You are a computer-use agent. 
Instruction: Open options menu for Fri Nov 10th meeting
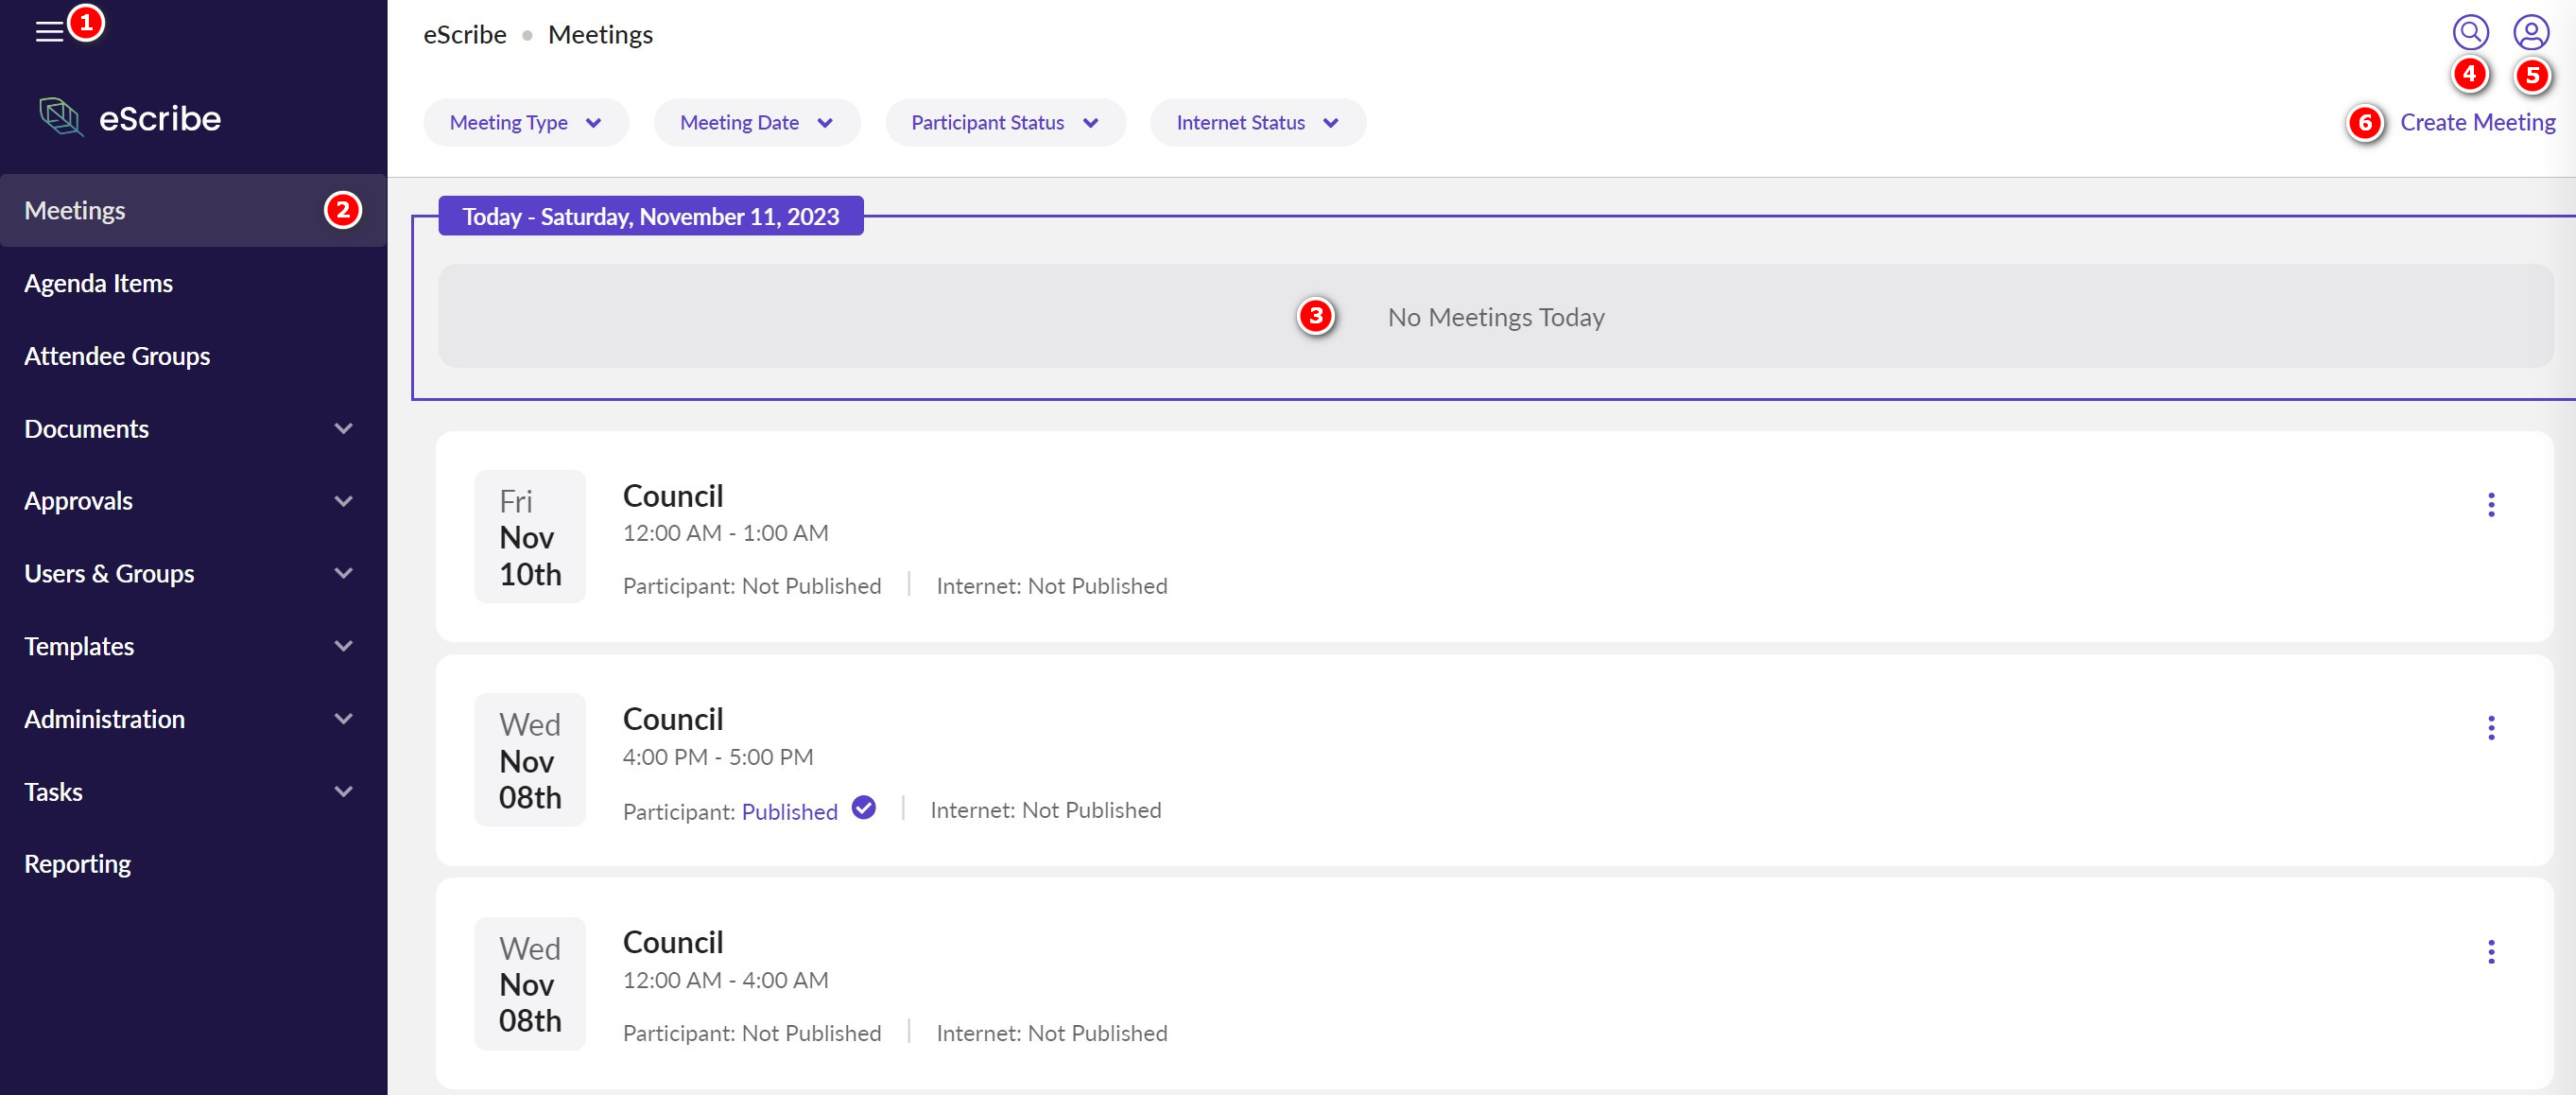pyautogui.click(x=2491, y=505)
